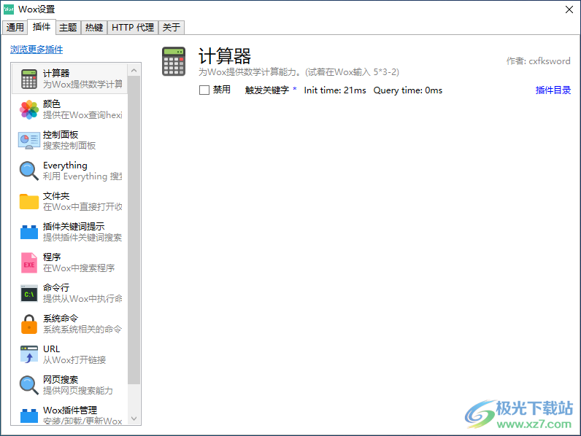This screenshot has width=581, height=436.
Task: Click the 插件目录 link
Action: (x=553, y=90)
